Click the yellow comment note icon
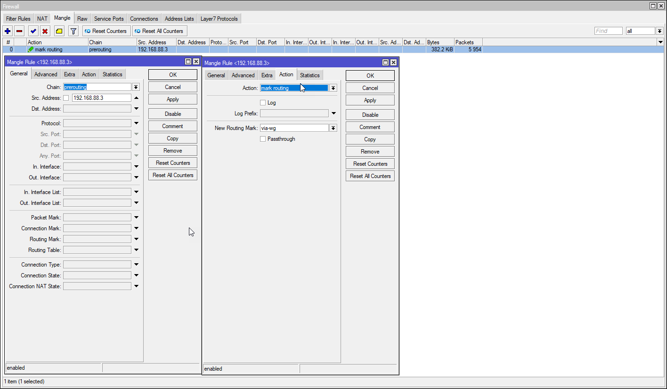Screen dimensions: 667x389 point(59,31)
